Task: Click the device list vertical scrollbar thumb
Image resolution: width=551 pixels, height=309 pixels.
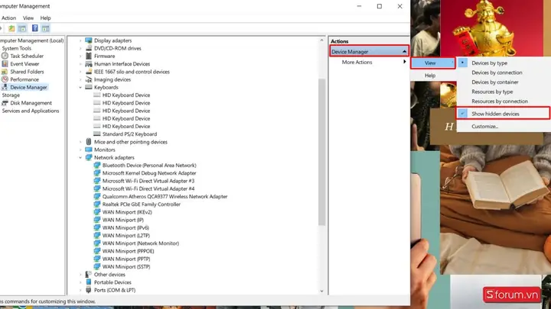Action: pyautogui.click(x=321, y=152)
